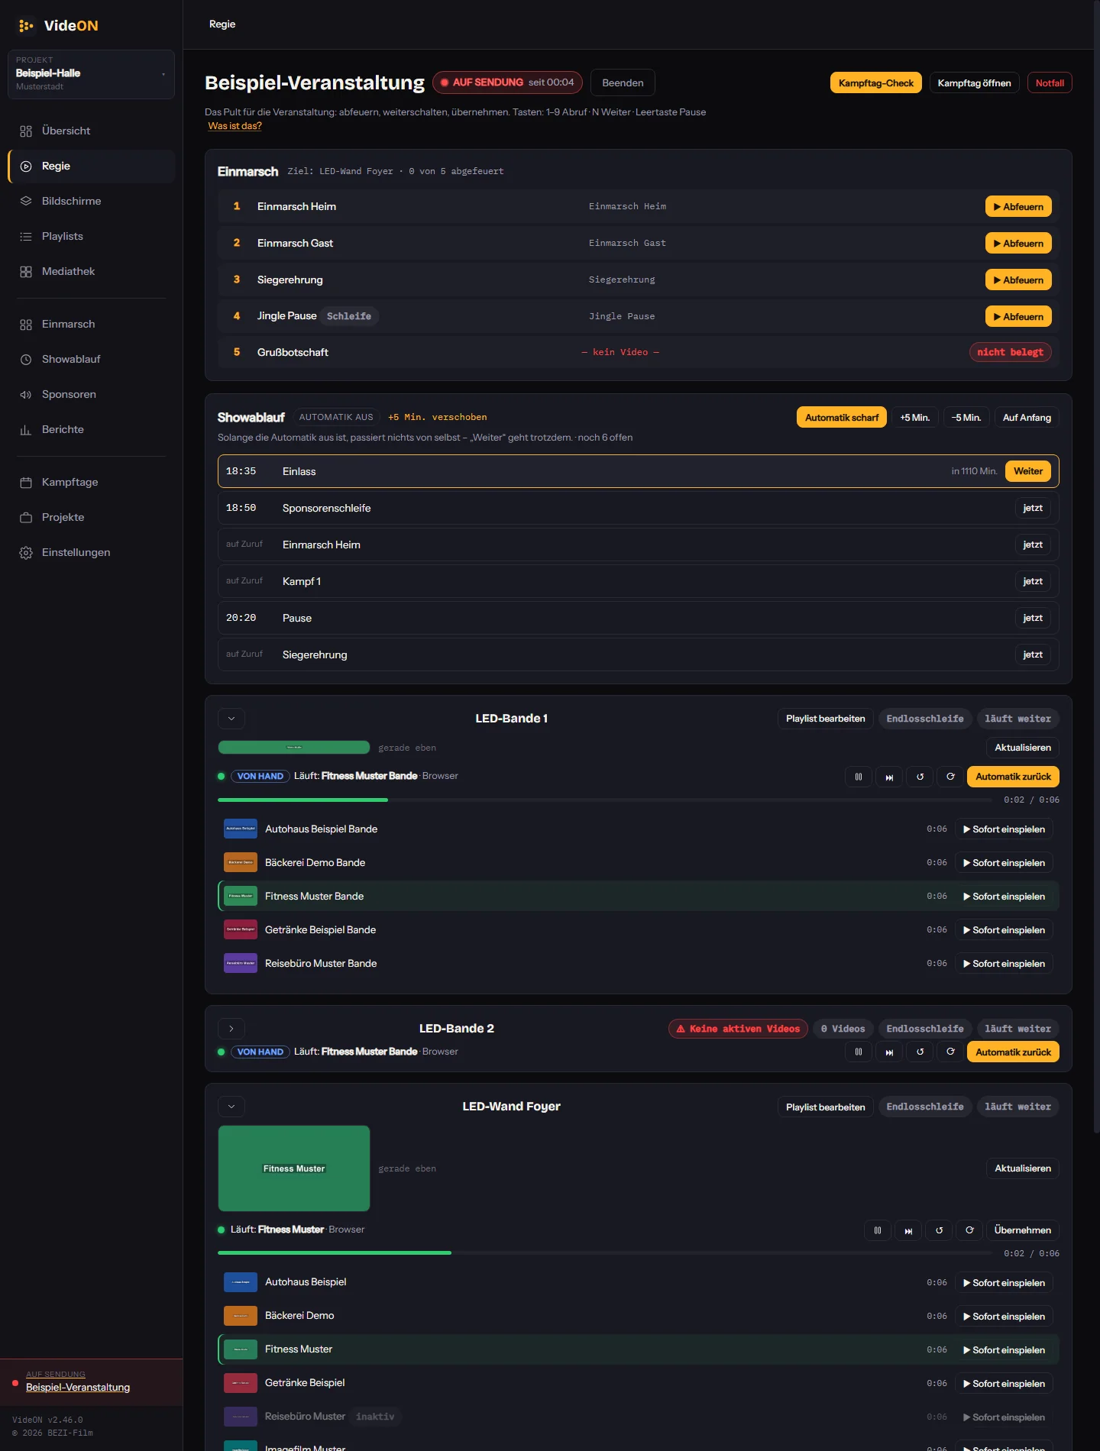Image resolution: width=1100 pixels, height=1451 pixels.
Task: Open Kampftage in the sidebar
Action: tap(92, 482)
